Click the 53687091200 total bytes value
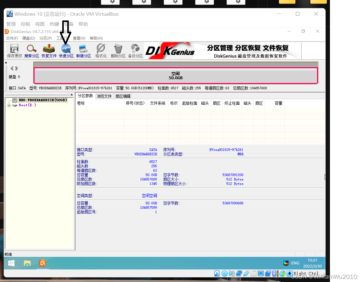The width and height of the screenshot is (362, 282). click(233, 175)
